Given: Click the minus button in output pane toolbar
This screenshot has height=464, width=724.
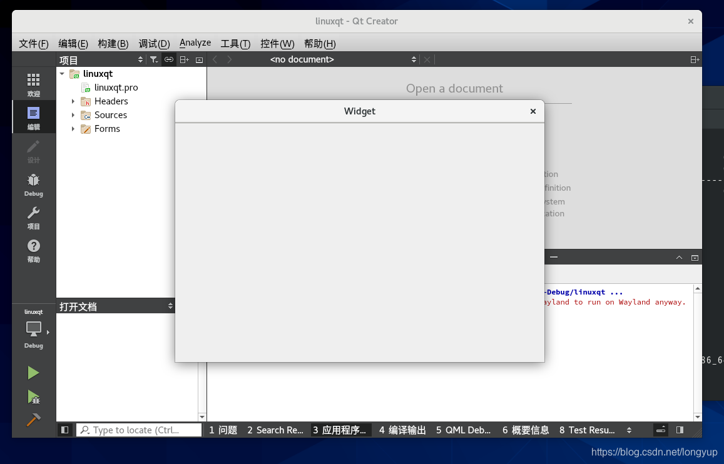Looking at the screenshot, I should coord(554,257).
